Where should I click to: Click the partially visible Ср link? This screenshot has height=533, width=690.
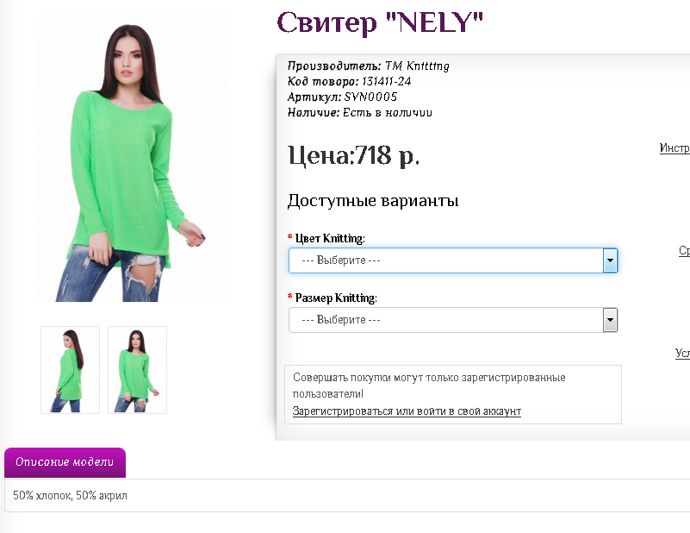[x=684, y=251]
